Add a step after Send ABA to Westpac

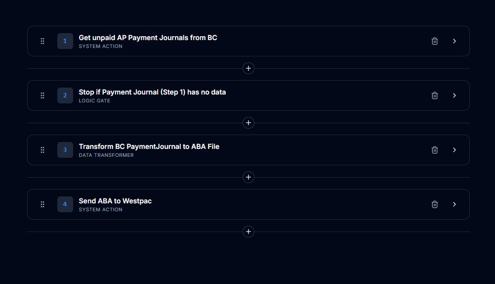pos(248,232)
